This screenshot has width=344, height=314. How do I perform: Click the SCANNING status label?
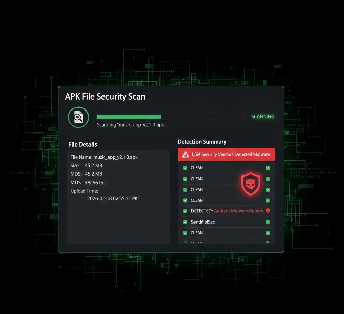click(x=263, y=116)
